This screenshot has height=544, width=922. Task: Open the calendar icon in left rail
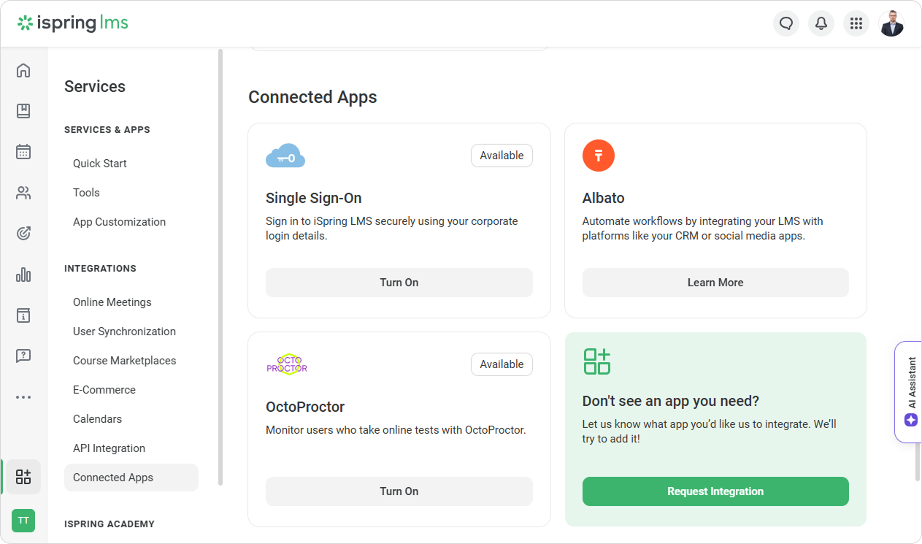point(23,152)
